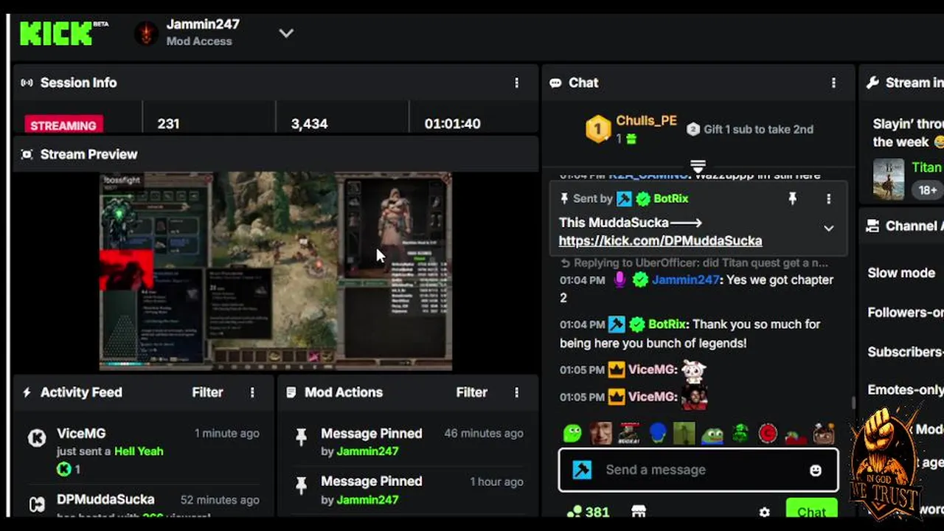Open chat settings gear
The width and height of the screenshot is (944, 531).
pos(764,512)
